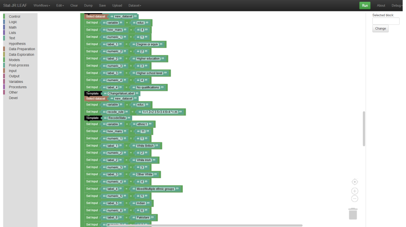Viewport: 406px width, 227px height.
Task: Click the 'Mixed/Multiple ethnic groups' value
Action: pos(155,189)
